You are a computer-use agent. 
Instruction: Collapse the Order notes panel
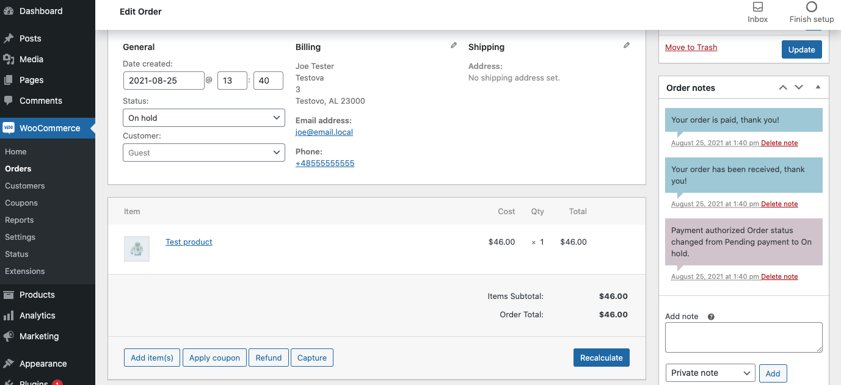pos(818,88)
